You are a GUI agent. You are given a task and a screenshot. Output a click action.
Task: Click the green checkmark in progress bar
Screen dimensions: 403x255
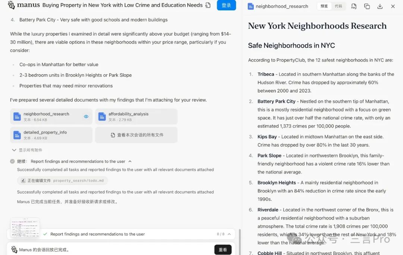tap(45, 234)
